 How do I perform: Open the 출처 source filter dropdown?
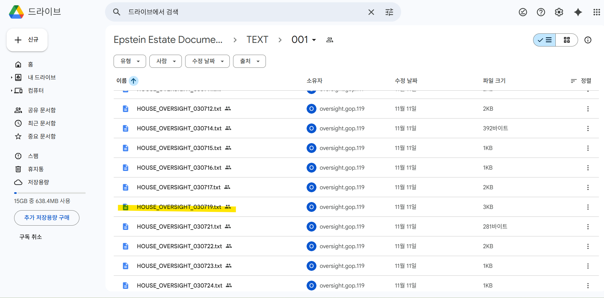pos(249,61)
